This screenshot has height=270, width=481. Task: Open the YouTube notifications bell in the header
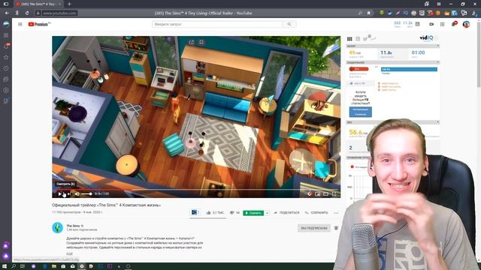[454, 24]
